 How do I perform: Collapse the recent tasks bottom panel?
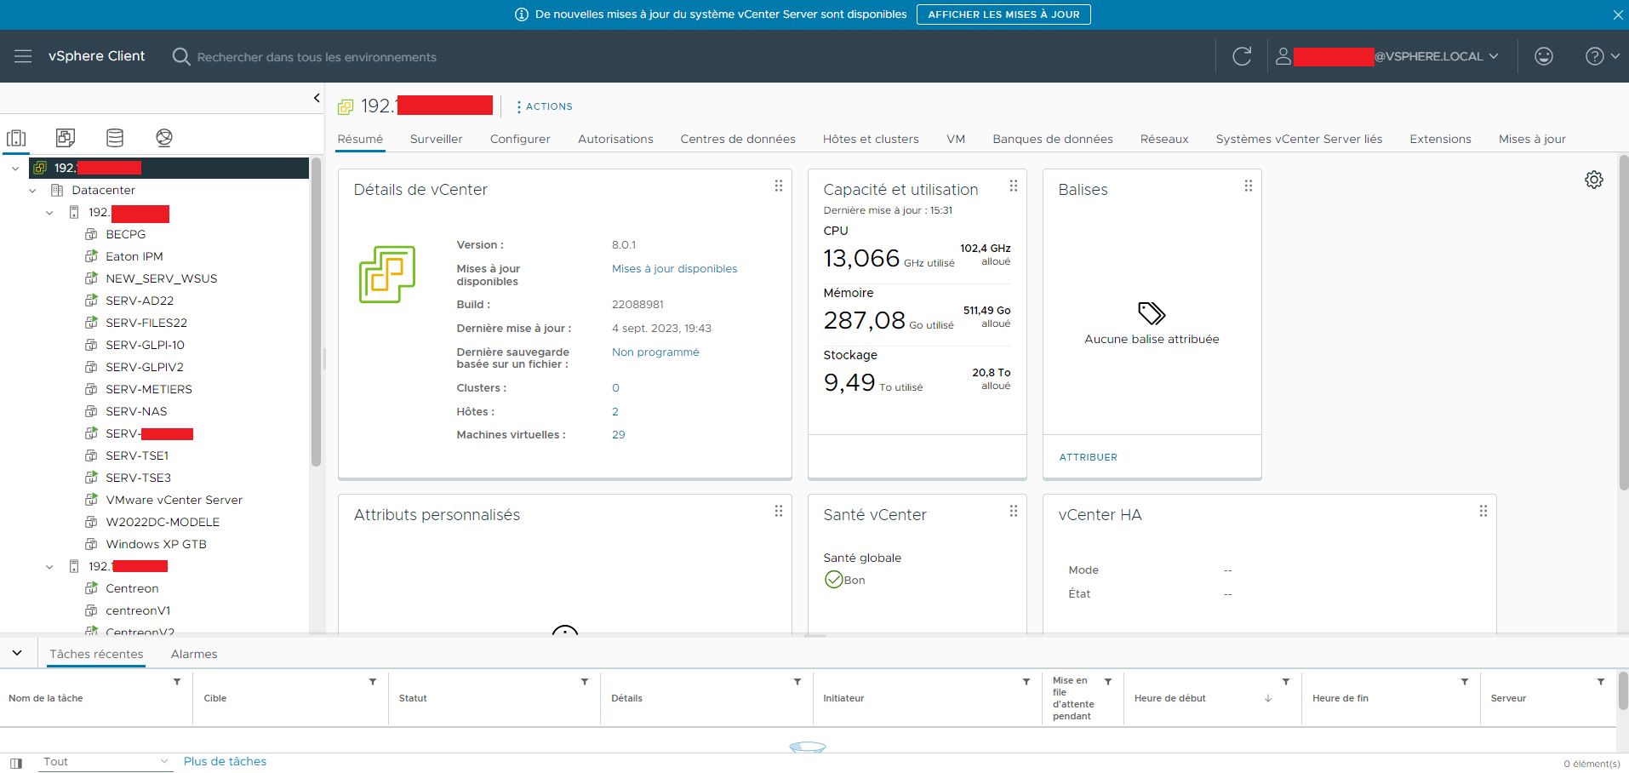pyautogui.click(x=17, y=653)
